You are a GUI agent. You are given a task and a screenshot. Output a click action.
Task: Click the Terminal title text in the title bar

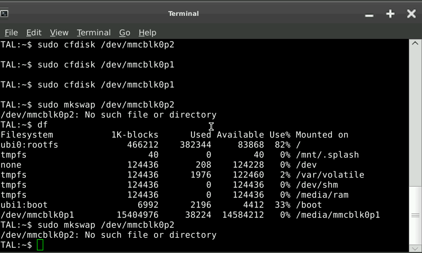[183, 14]
